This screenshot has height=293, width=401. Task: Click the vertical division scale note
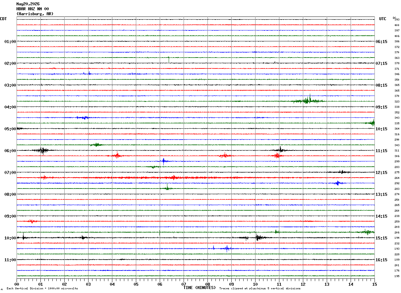42,288
